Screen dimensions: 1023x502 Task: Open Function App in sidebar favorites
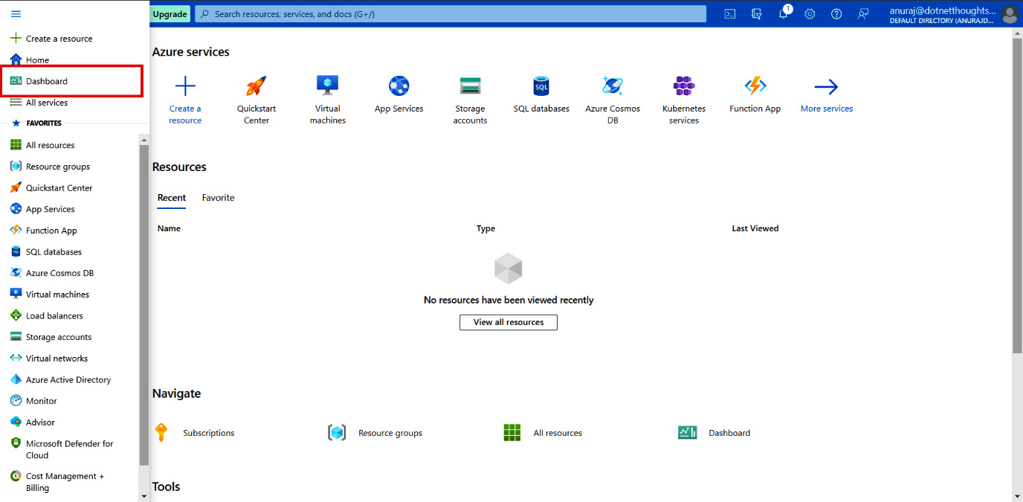point(43,231)
